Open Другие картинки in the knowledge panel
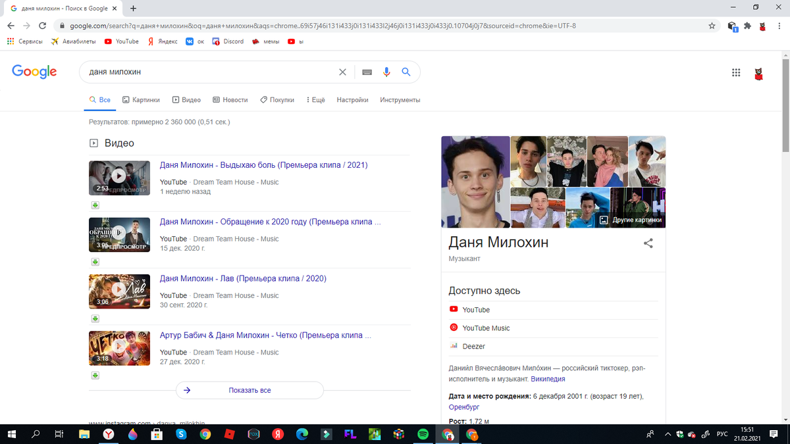 [x=630, y=220]
